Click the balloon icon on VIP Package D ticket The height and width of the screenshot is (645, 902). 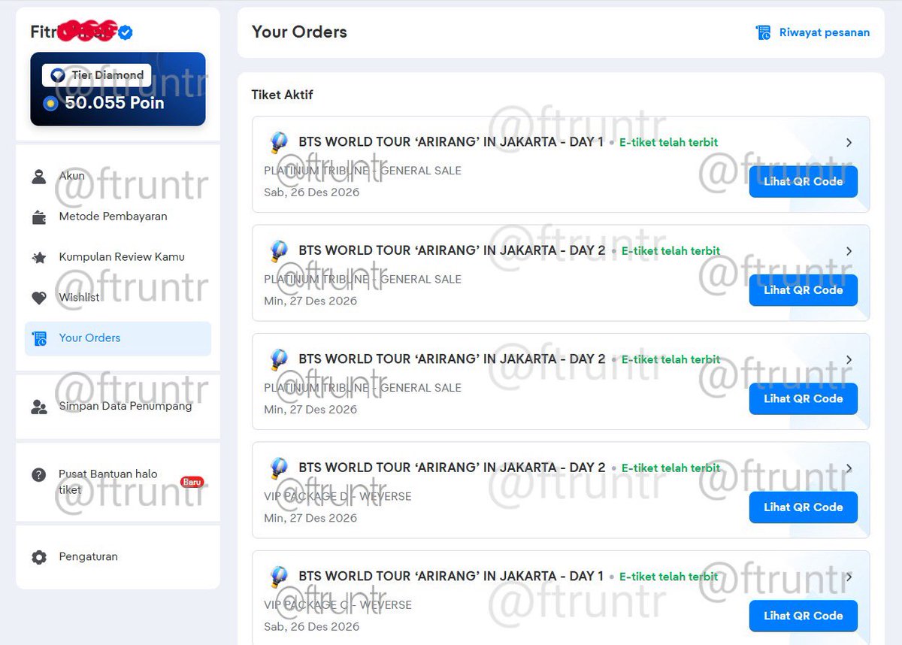click(279, 468)
